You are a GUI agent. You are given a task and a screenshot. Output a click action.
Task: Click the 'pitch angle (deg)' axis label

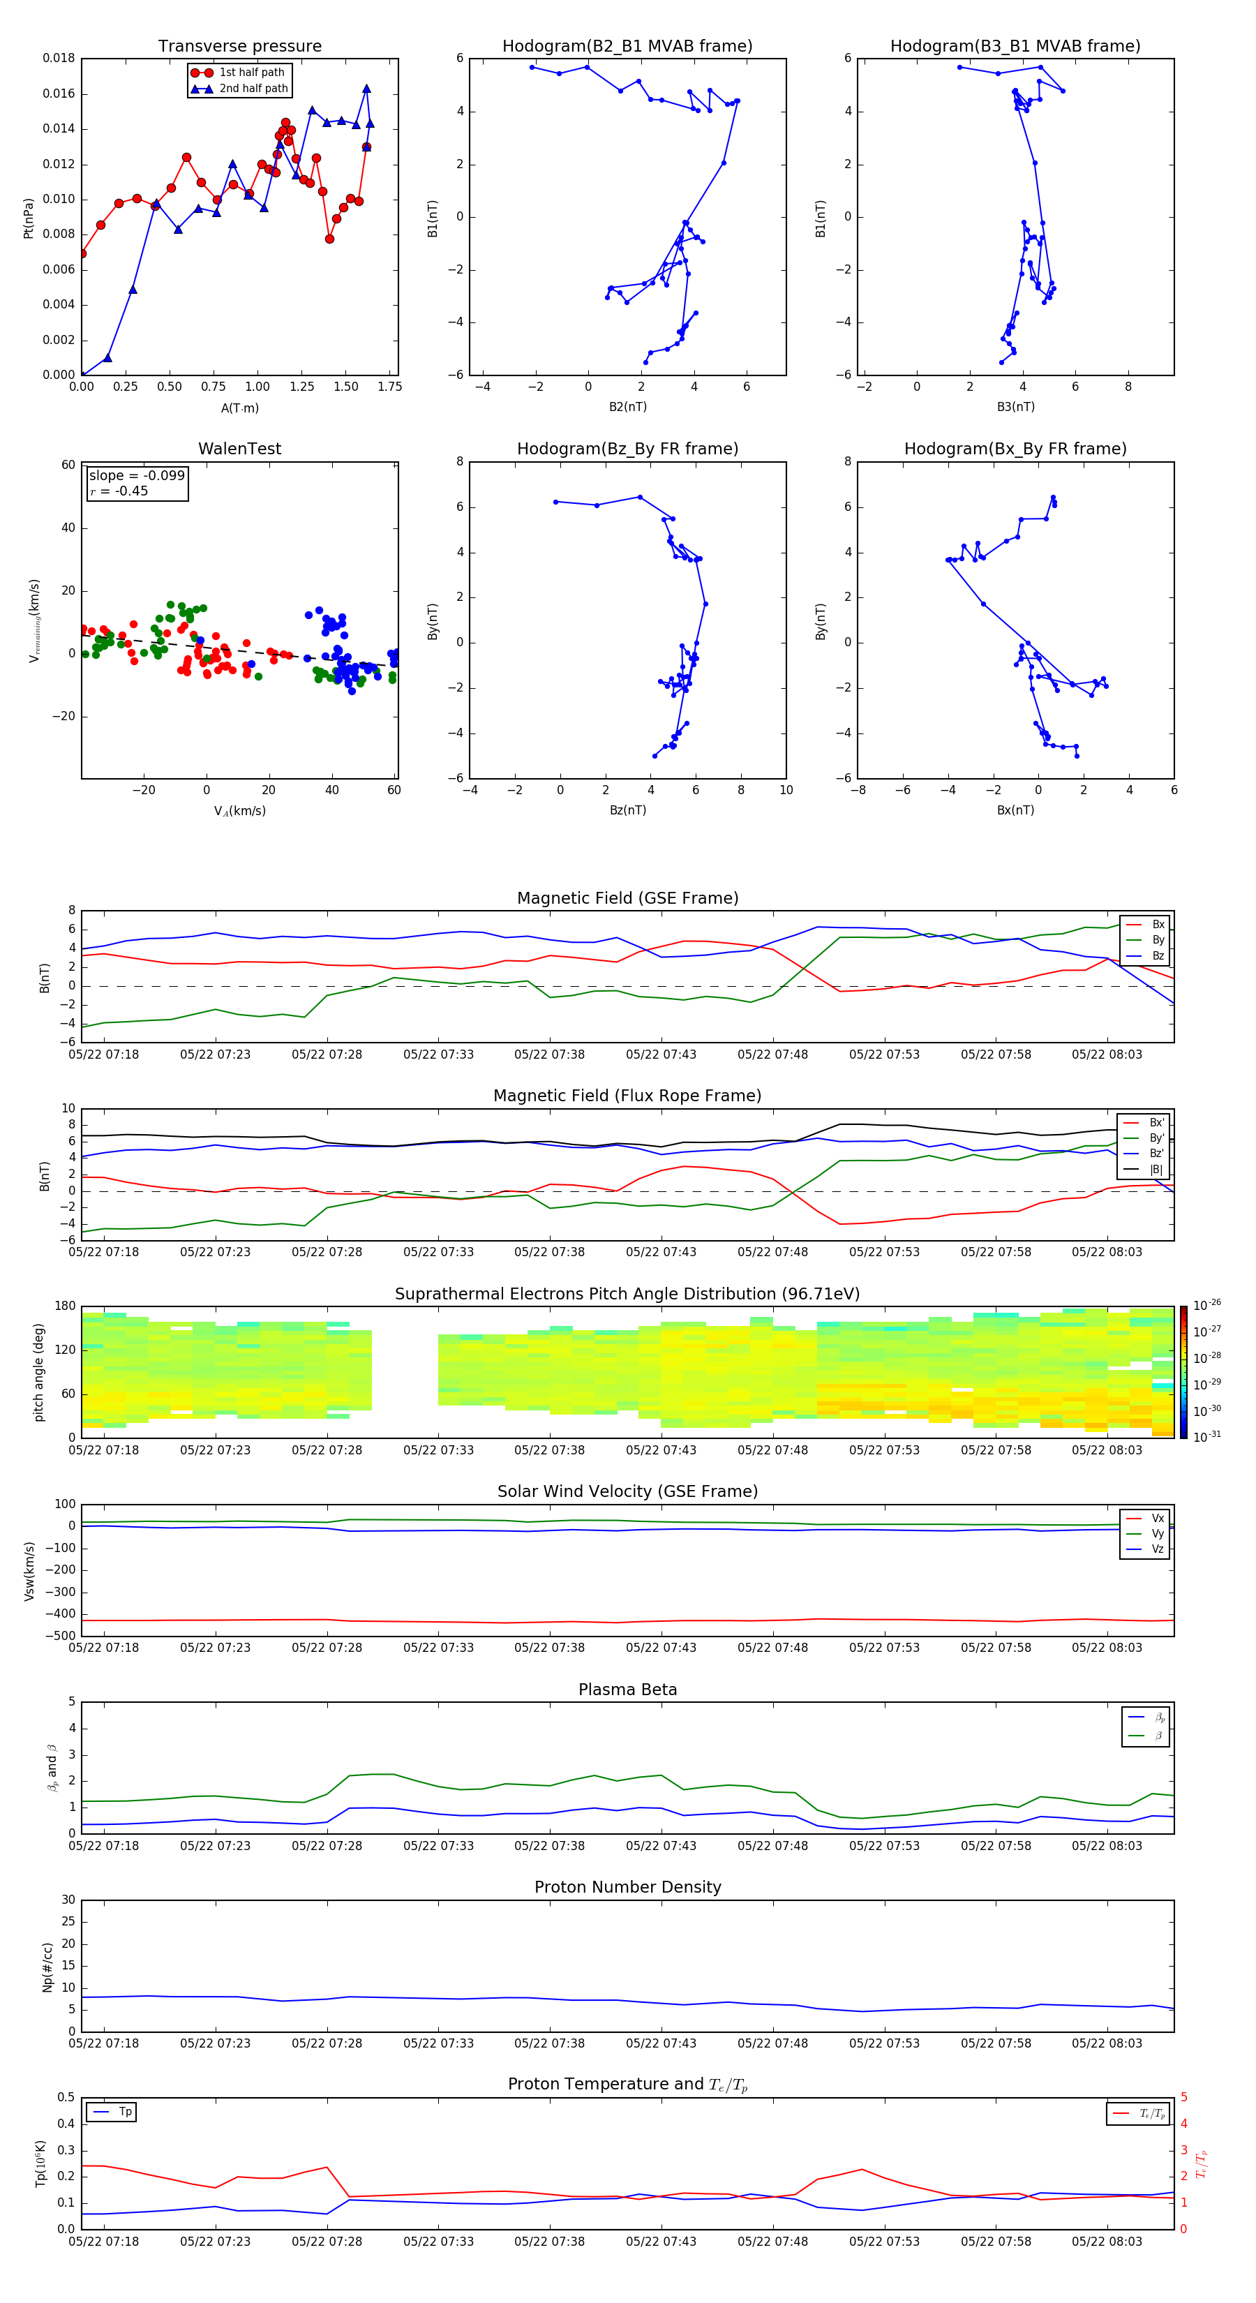tap(38, 1372)
